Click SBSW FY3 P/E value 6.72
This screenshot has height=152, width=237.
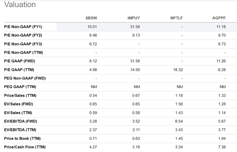pyautogui.click(x=93, y=44)
